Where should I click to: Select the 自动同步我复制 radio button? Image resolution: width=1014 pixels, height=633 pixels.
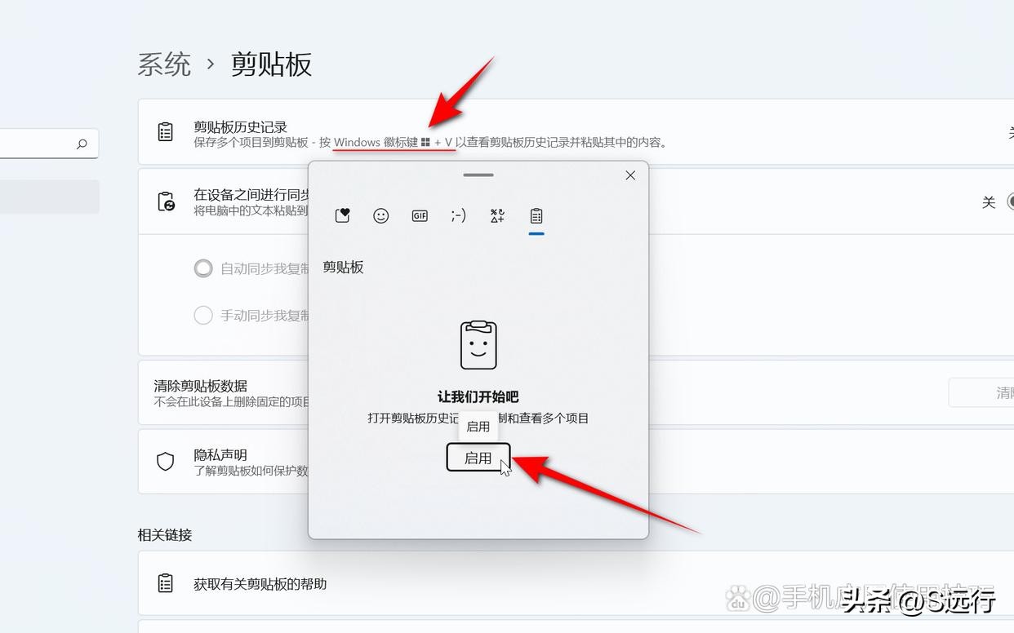click(203, 268)
